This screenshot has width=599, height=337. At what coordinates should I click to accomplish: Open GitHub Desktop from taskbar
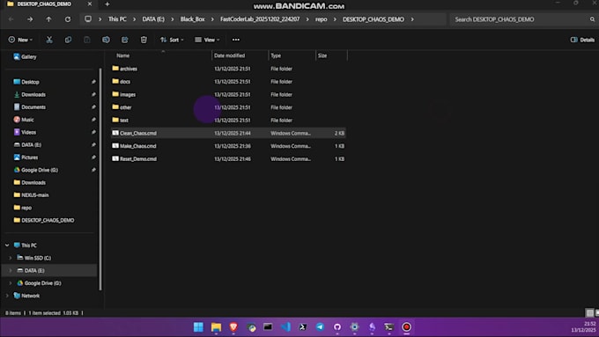[x=337, y=327]
